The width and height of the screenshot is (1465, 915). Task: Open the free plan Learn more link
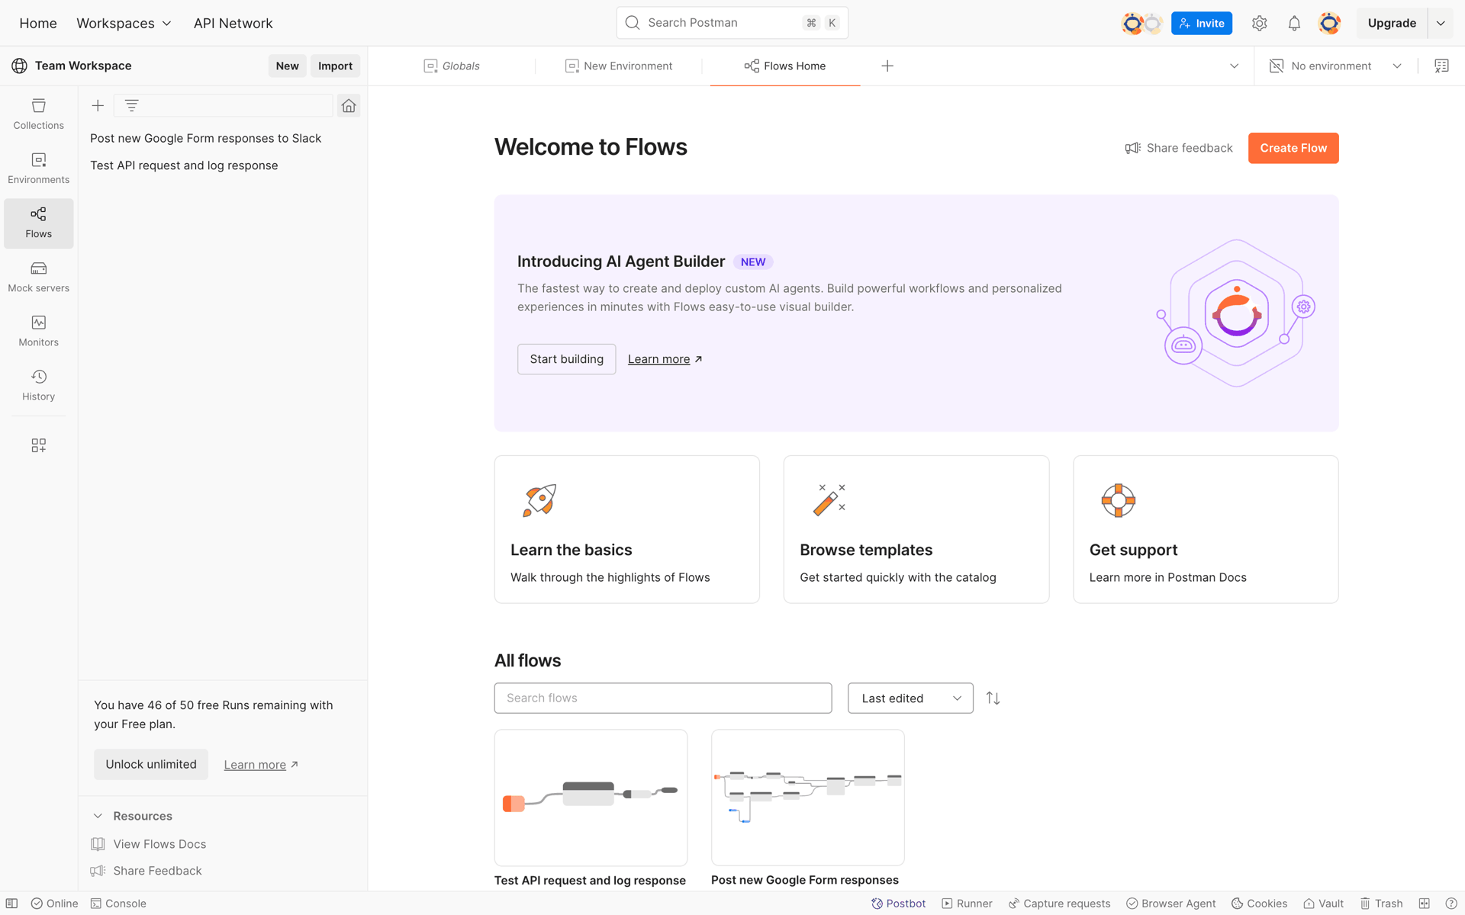[261, 765]
